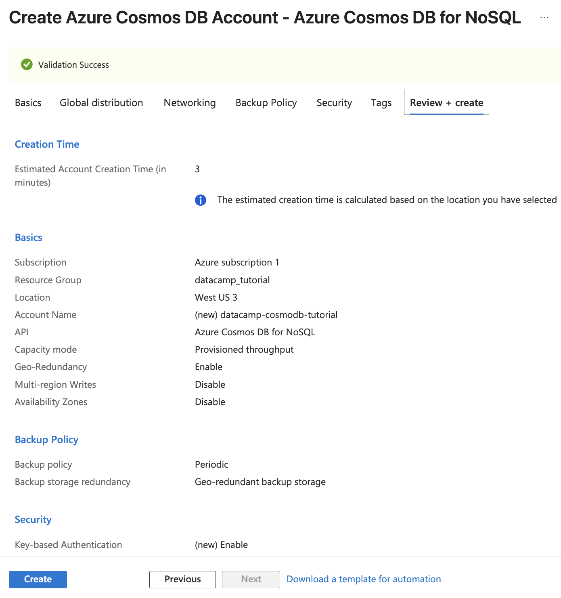Click the Key-based Authentication label
561x598 pixels.
coord(68,545)
